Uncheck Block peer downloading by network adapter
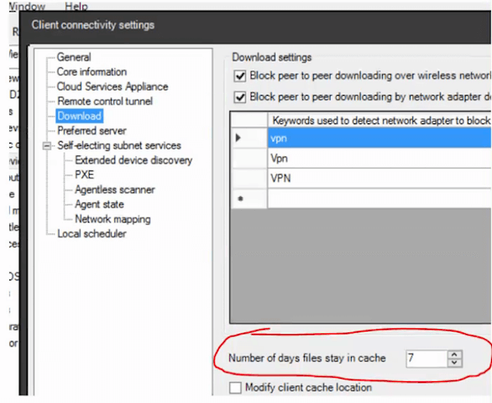The height and width of the screenshot is (403, 492). pyautogui.click(x=240, y=97)
